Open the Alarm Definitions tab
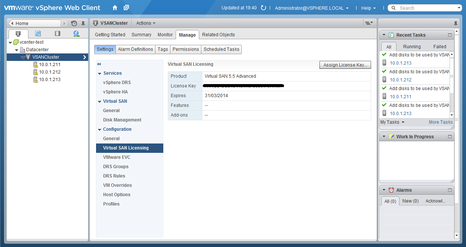The image size is (466, 247). pos(135,49)
